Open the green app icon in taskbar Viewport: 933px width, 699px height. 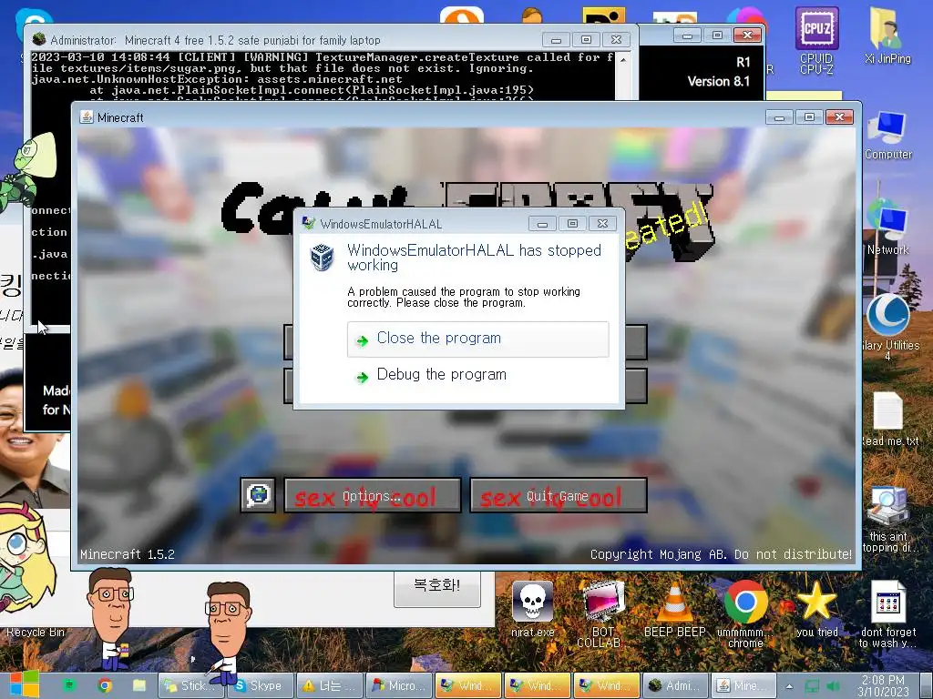point(69,685)
